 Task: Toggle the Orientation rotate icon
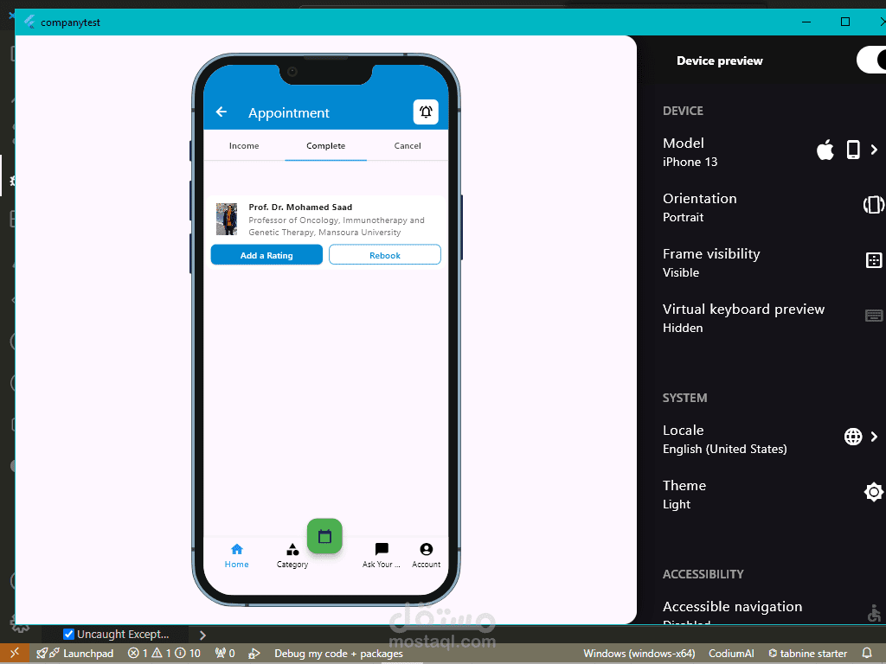[874, 204]
